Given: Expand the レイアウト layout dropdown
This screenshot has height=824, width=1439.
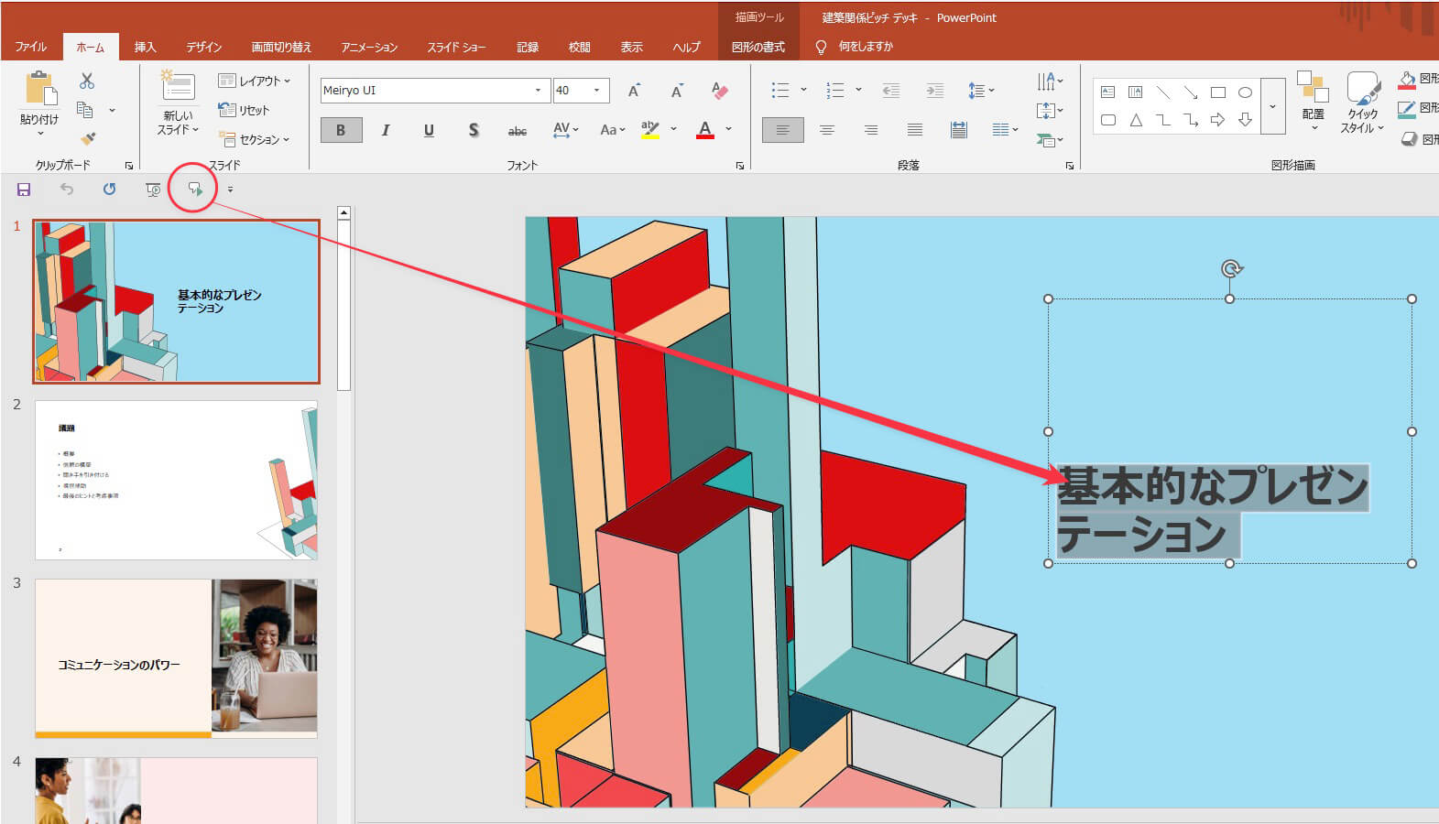Looking at the screenshot, I should (255, 81).
